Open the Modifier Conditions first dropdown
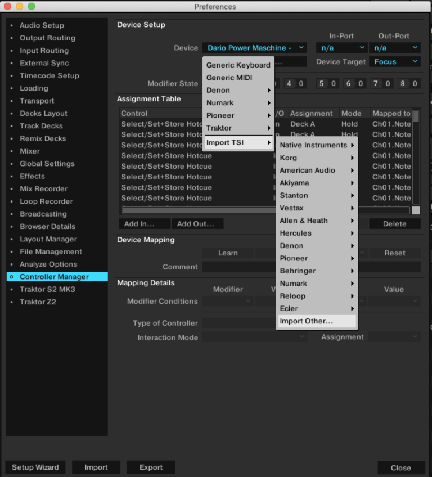Image resolution: width=432 pixels, height=477 pixels. [x=228, y=301]
